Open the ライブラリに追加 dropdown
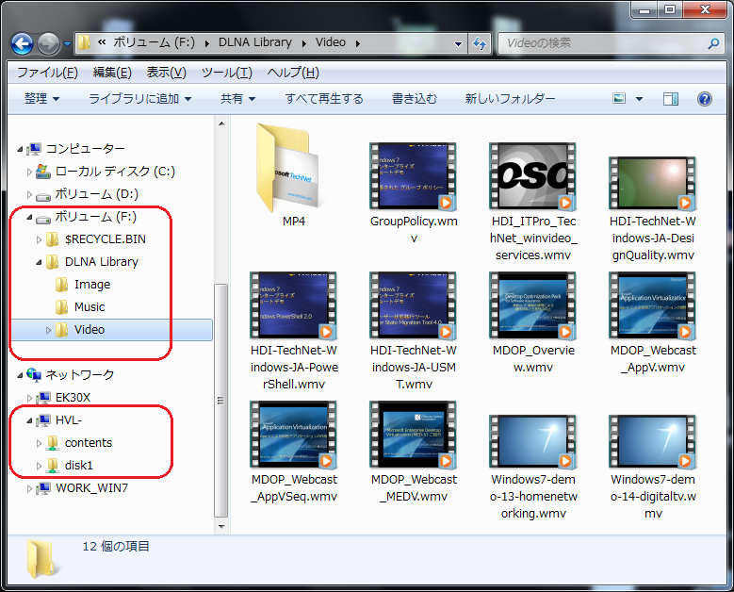 click(140, 98)
